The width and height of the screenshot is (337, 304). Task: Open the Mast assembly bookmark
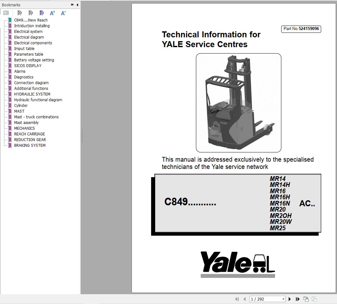[27, 123]
